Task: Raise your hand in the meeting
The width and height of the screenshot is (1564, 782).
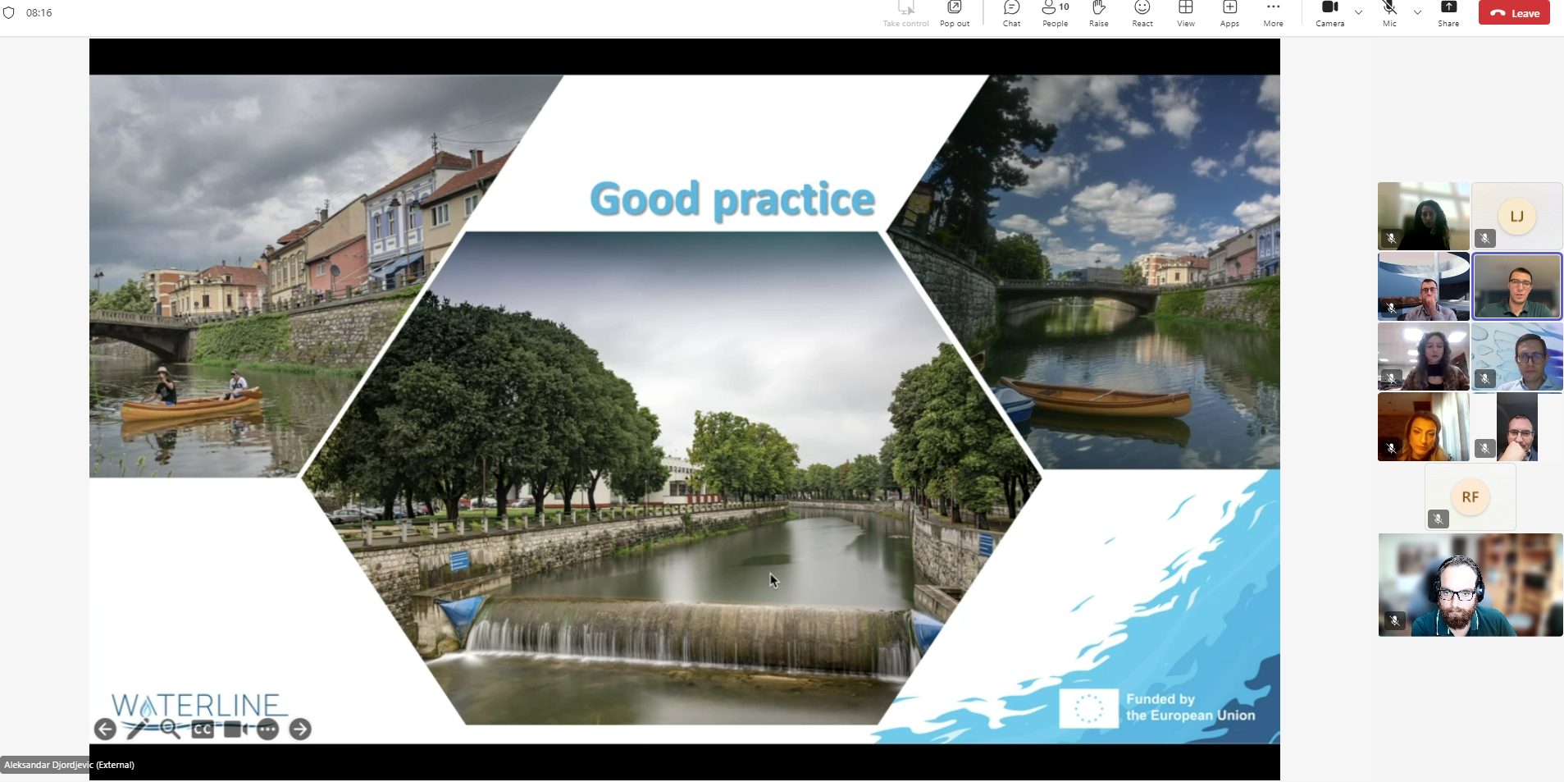Action: pyautogui.click(x=1099, y=14)
